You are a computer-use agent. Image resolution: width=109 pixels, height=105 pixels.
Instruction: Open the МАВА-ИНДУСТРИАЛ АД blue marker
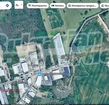[x=40, y=74]
